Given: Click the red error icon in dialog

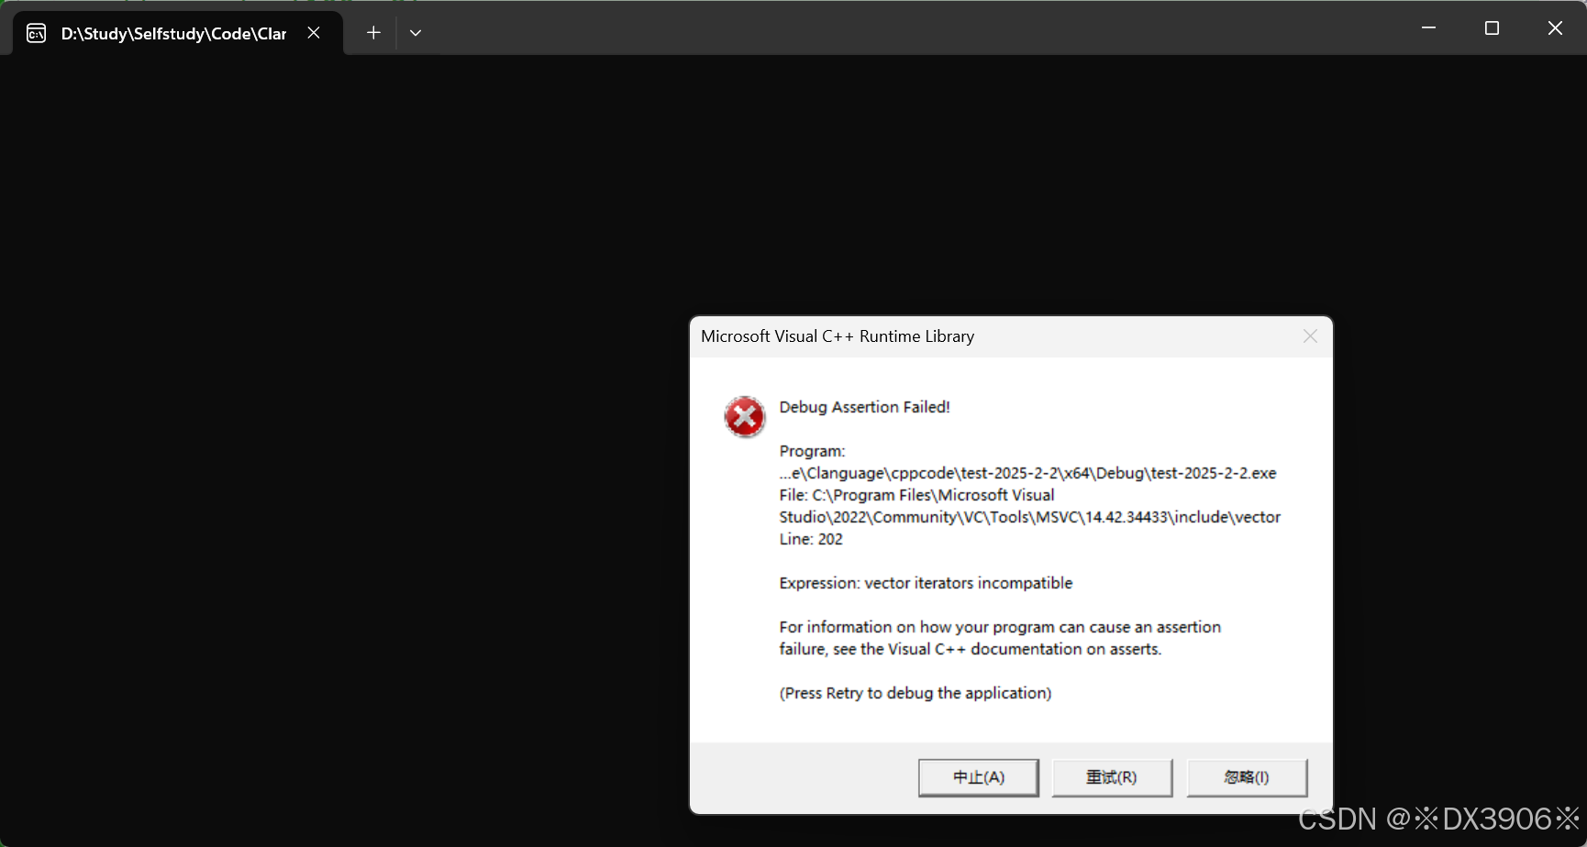Looking at the screenshot, I should [744, 417].
